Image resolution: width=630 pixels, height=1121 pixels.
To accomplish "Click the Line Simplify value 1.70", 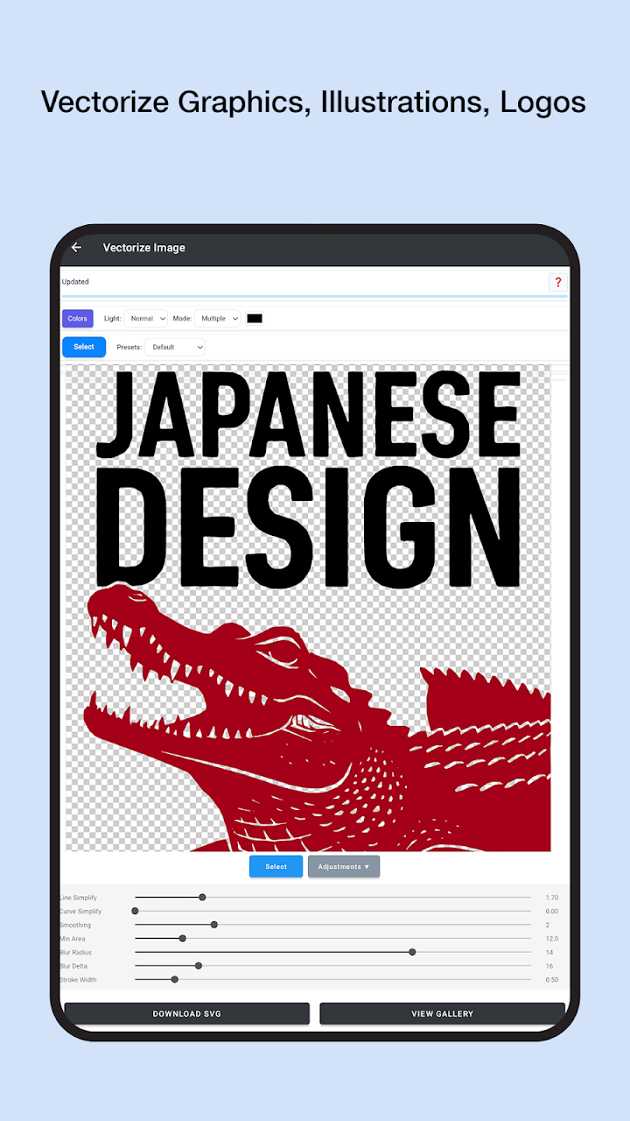I will pos(551,898).
